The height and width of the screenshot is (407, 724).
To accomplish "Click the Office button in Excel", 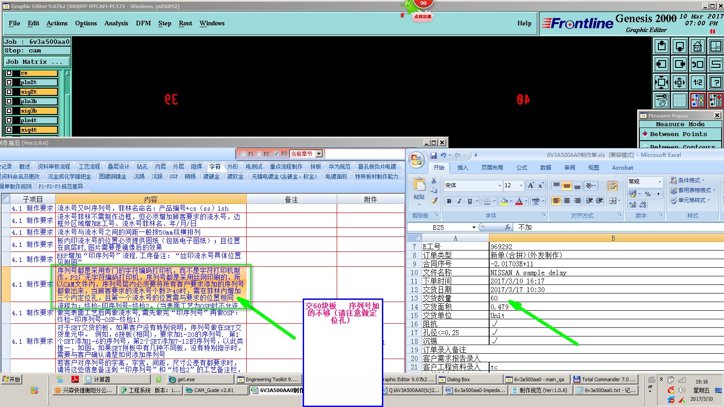I will pyautogui.click(x=416, y=160).
